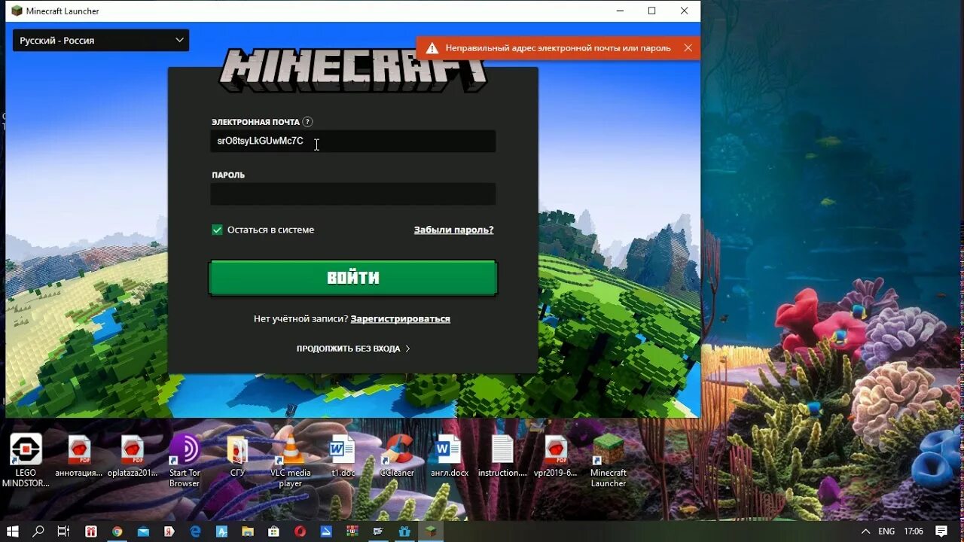
Task: Open the 17:06 taskbar clock
Action: (x=913, y=531)
